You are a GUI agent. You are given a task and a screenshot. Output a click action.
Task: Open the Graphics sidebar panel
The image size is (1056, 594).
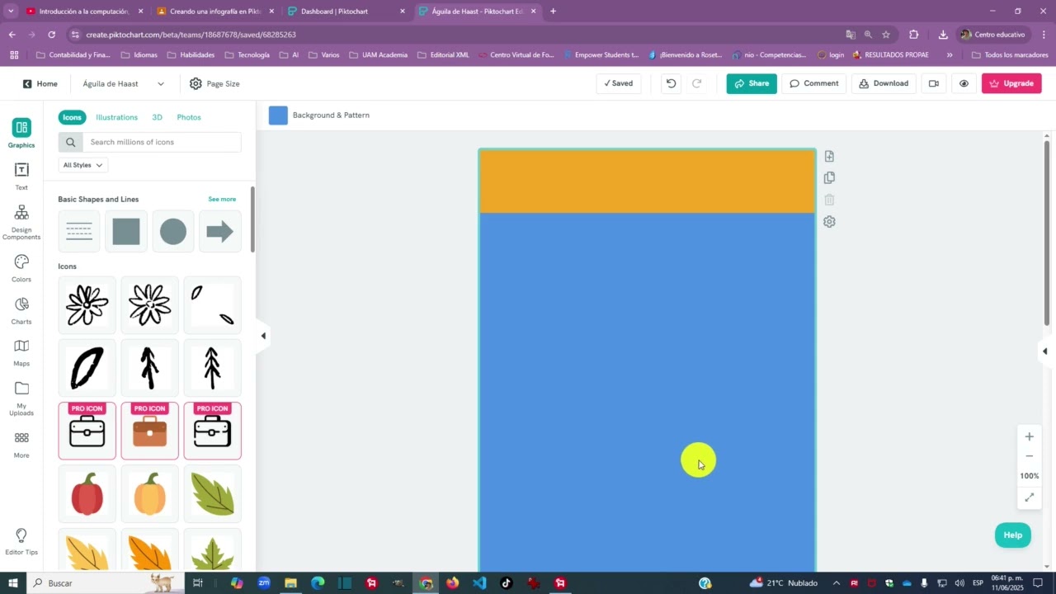[21, 134]
